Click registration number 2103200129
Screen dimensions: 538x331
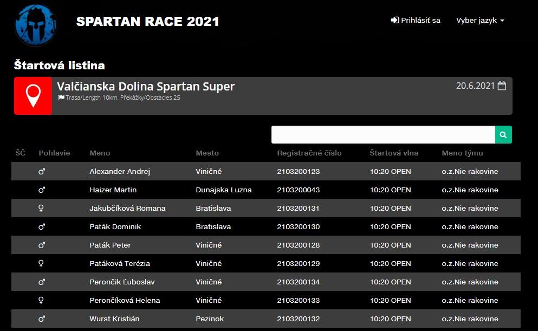(298, 263)
